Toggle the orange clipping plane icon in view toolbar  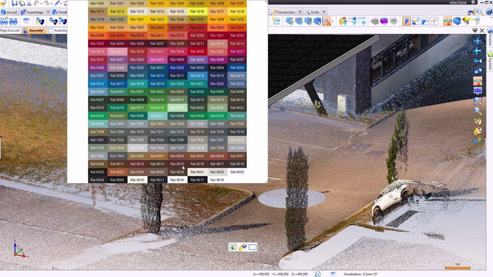tap(478, 80)
